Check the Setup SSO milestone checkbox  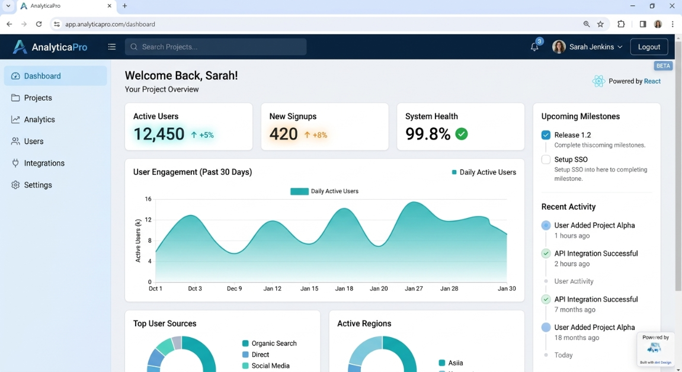tap(545, 159)
